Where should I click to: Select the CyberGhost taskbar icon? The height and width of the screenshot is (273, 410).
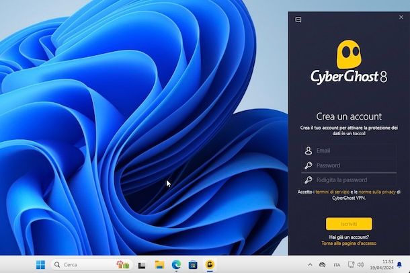(210, 265)
